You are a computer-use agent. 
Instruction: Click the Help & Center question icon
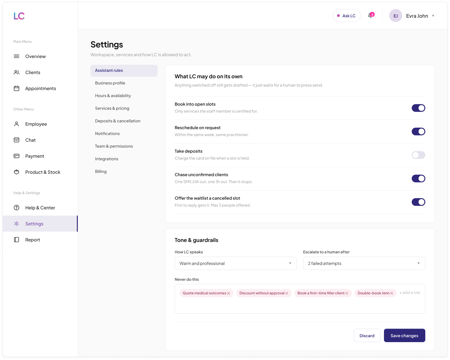(x=17, y=208)
